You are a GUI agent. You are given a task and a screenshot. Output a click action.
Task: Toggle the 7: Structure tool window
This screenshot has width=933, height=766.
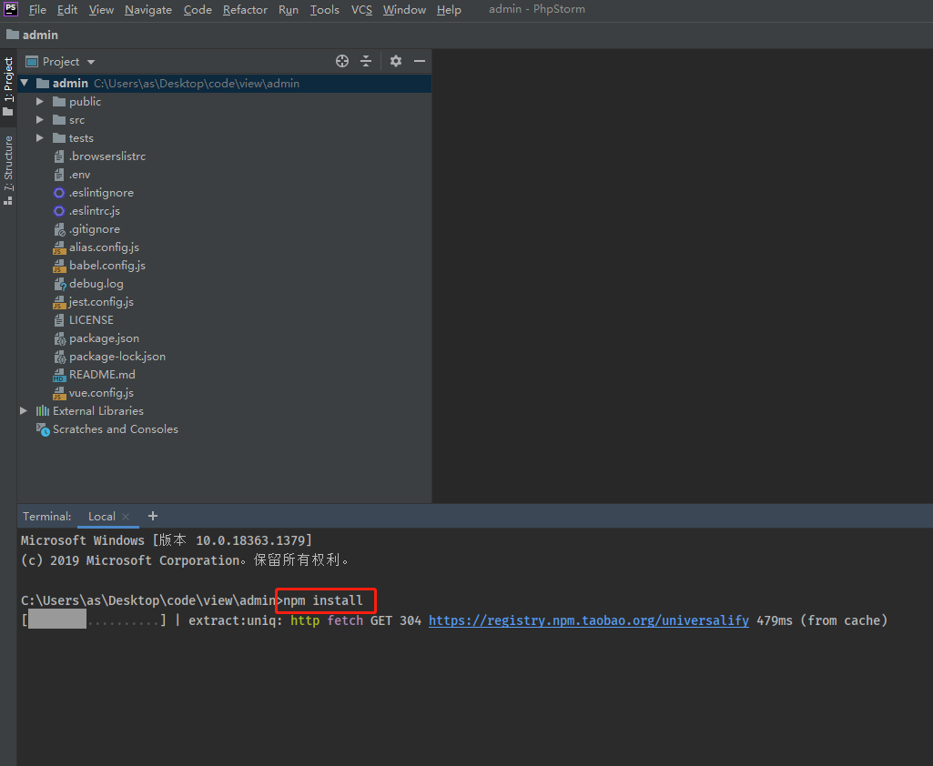click(8, 170)
